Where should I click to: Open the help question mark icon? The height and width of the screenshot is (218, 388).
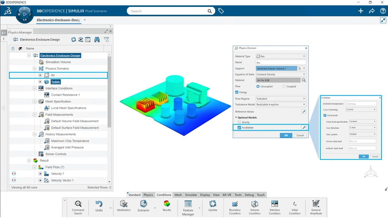[x=383, y=11]
